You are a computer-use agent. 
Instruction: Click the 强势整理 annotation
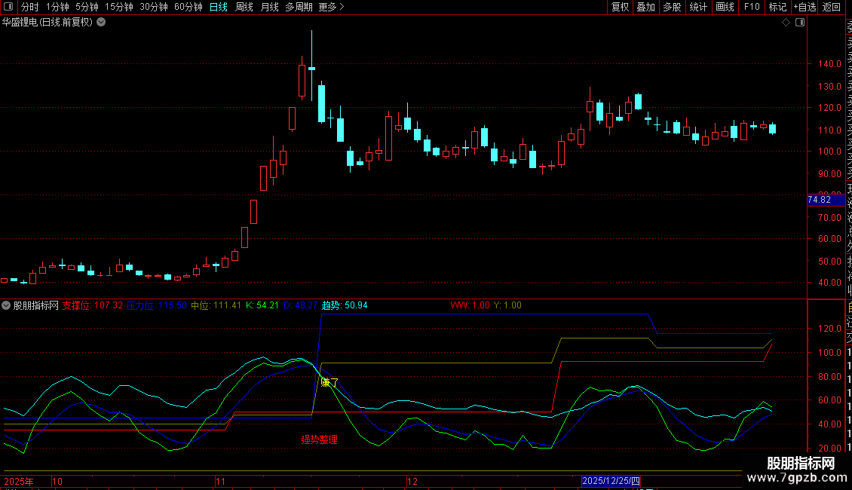pyautogui.click(x=320, y=439)
